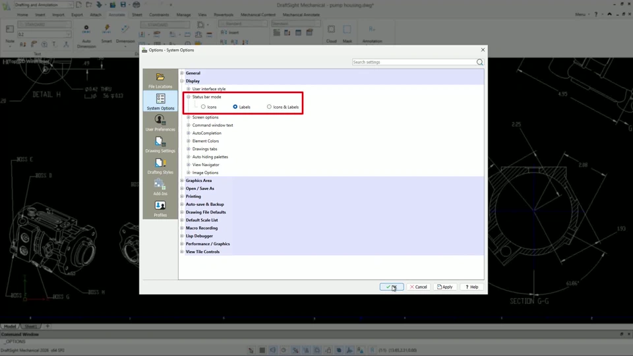Switch to the Sheet1 drawing tab
The height and width of the screenshot is (356, 633).
[x=31, y=326]
